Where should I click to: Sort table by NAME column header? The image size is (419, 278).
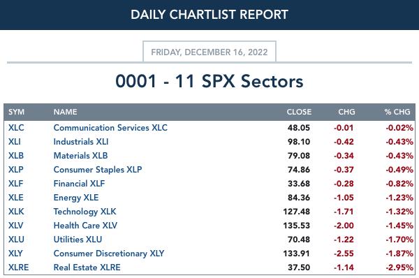(66, 112)
